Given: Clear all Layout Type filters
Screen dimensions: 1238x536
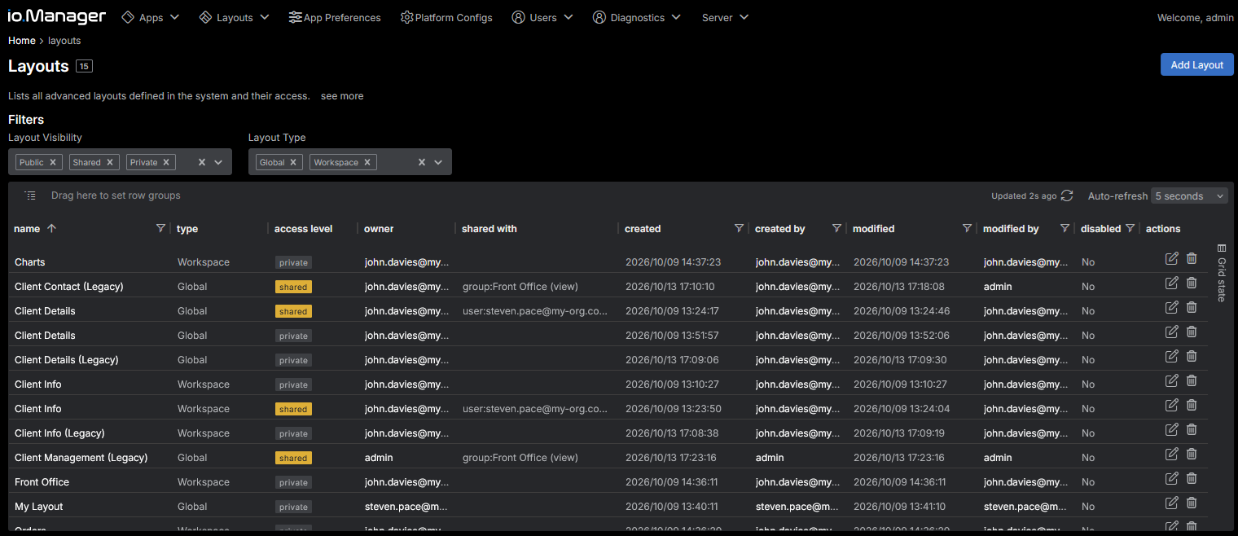Looking at the screenshot, I should tap(422, 162).
